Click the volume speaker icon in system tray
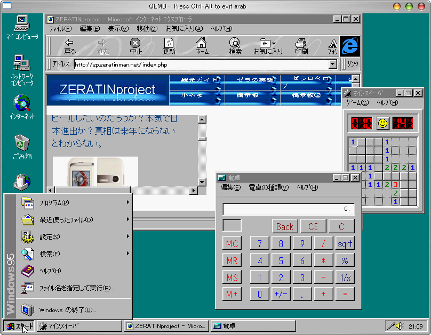Image resolution: width=431 pixels, height=335 pixels. 400,326
